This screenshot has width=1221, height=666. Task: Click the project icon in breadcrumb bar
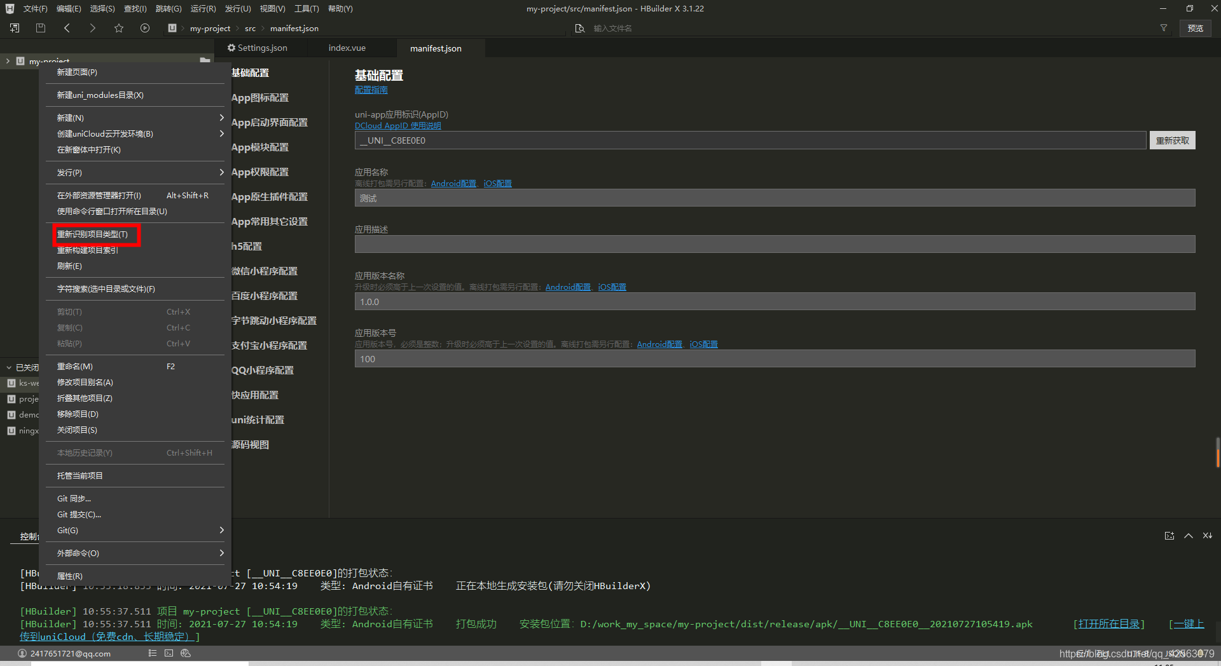coord(172,28)
